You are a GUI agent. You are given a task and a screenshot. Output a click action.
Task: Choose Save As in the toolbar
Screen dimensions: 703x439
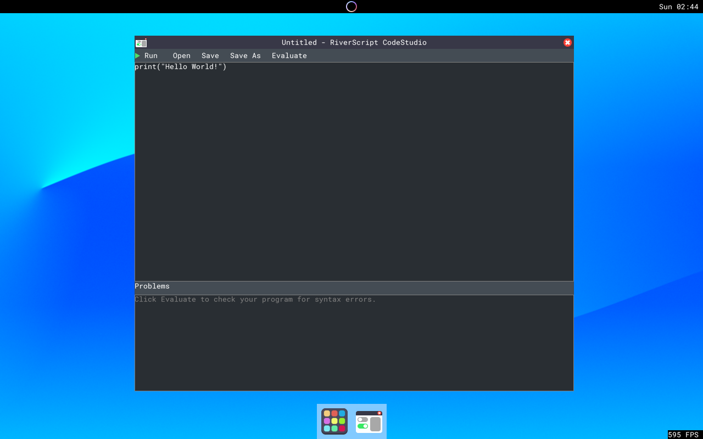pos(246,56)
